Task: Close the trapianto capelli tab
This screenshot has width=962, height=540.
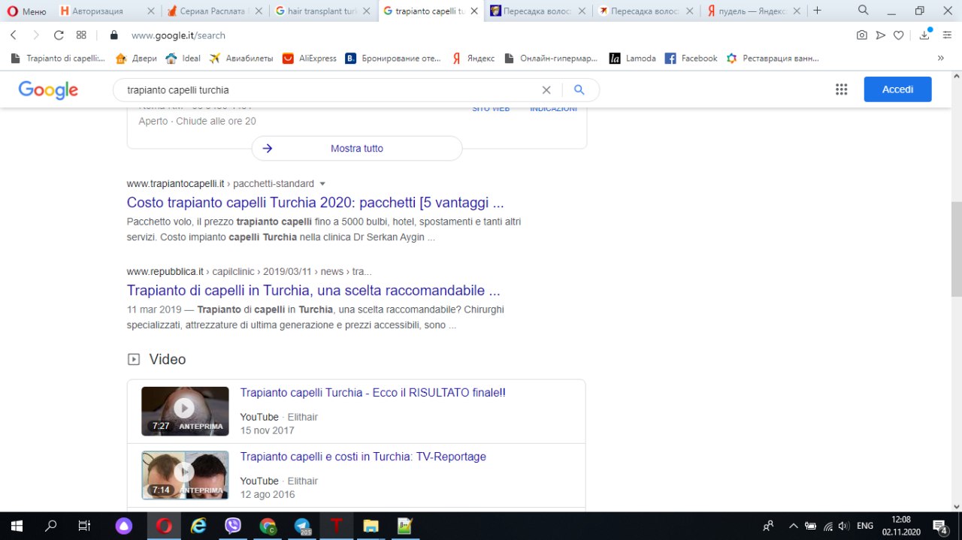Action: coord(473,11)
